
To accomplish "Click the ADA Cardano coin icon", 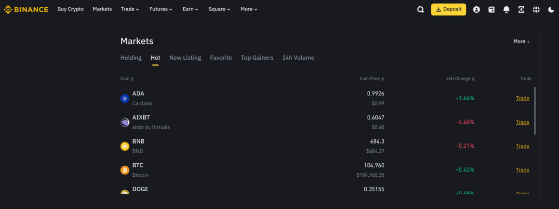I will click(x=125, y=99).
